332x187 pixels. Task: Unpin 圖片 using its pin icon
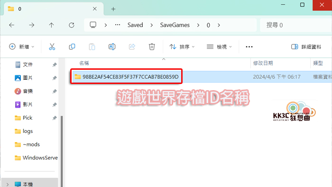55,78
